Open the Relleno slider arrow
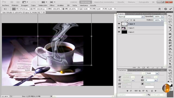 pyautogui.click(x=162, y=20)
